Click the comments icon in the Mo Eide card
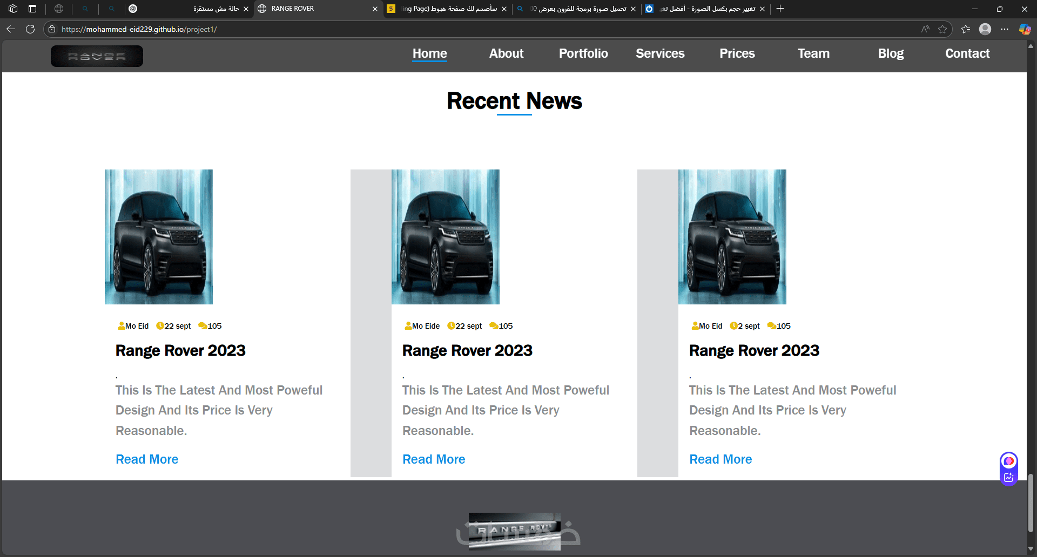 [494, 325]
